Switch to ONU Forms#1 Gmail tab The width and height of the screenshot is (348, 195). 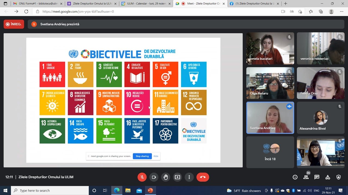click(38, 4)
